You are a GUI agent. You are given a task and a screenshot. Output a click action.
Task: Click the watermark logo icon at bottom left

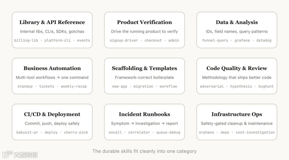coord(8,154)
